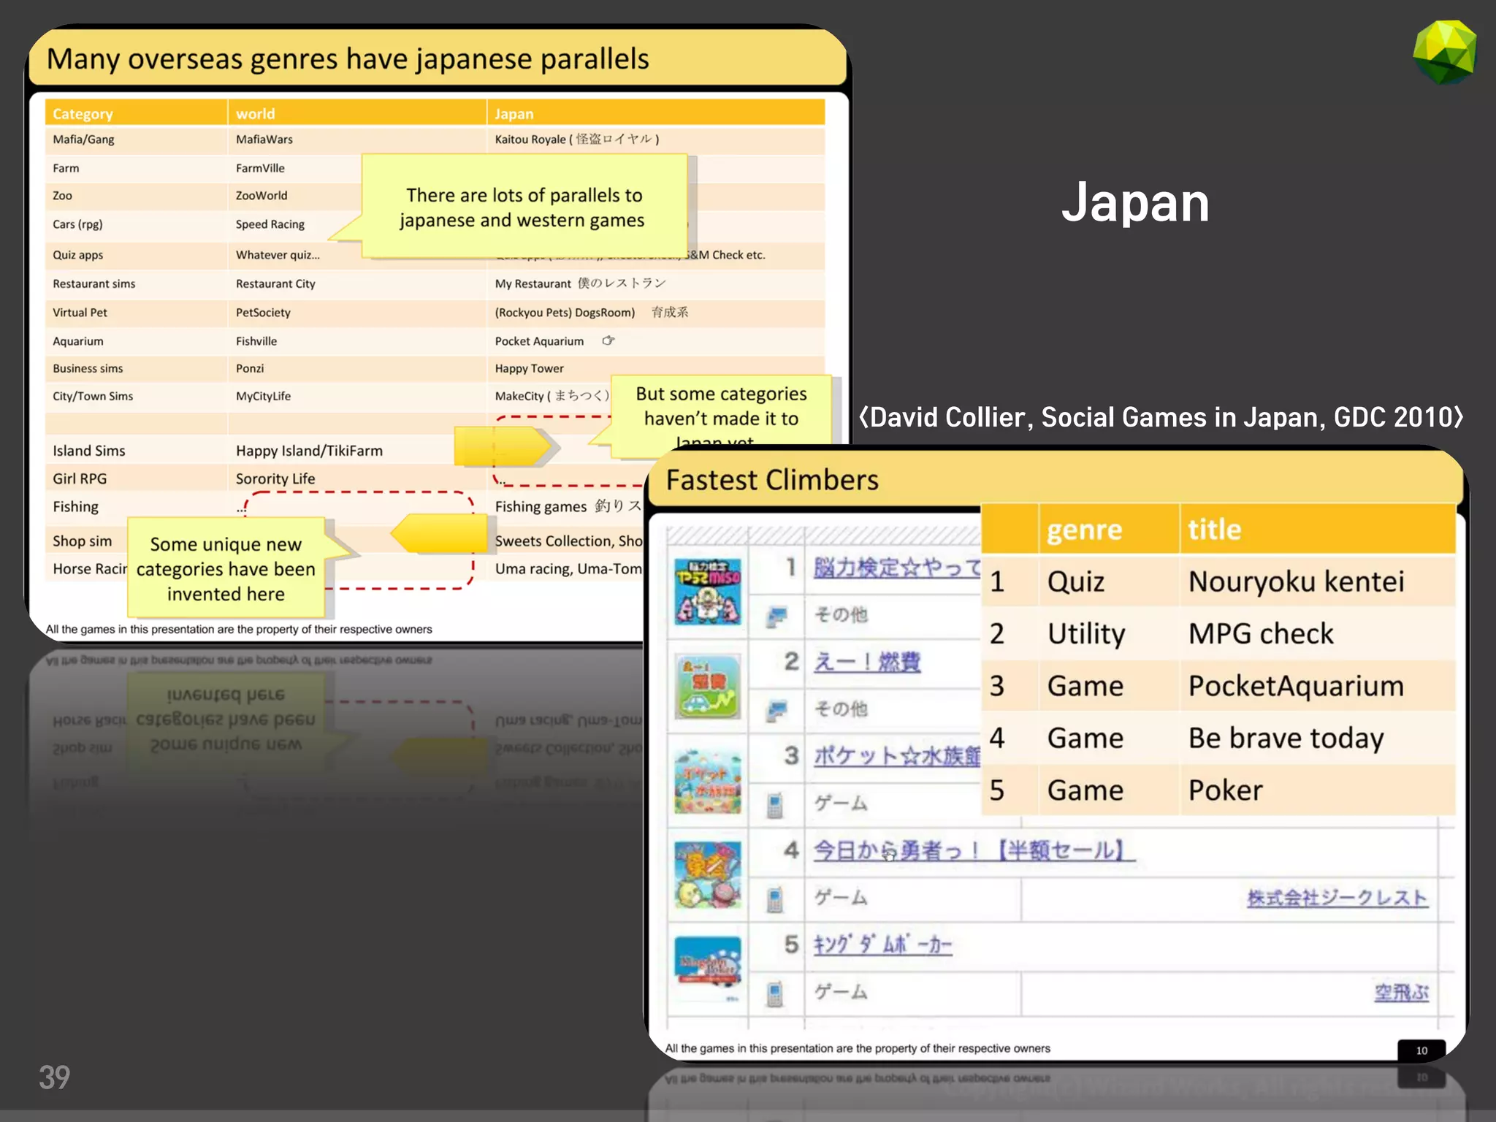Open the green car MPG check thumbnail ranked 2

click(x=707, y=687)
